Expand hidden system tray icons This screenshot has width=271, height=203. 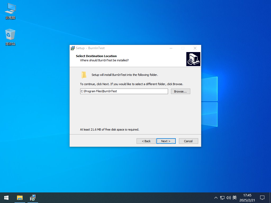tap(216, 197)
